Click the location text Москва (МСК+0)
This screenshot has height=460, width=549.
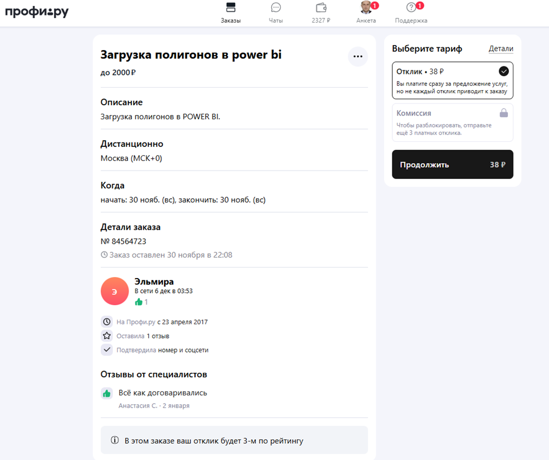pos(131,158)
